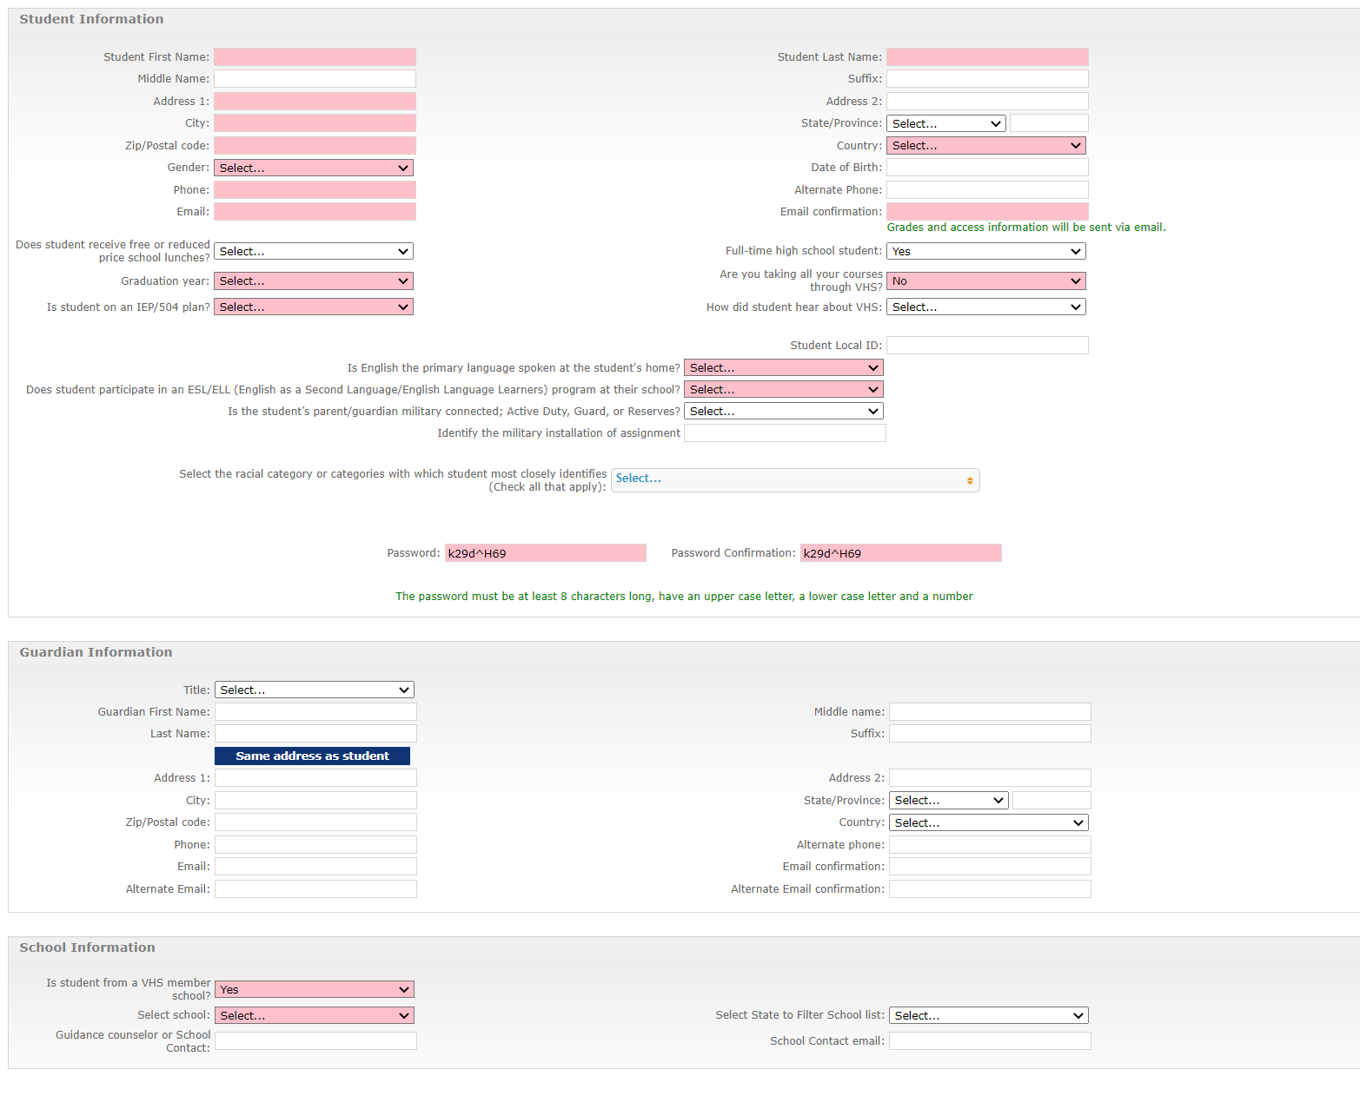The height and width of the screenshot is (1096, 1360).
Task: Expand the IEP/504 plan dropdown
Action: [313, 307]
